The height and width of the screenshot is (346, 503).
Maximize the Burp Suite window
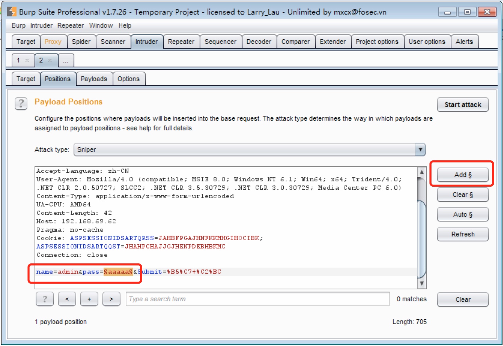coord(467,12)
